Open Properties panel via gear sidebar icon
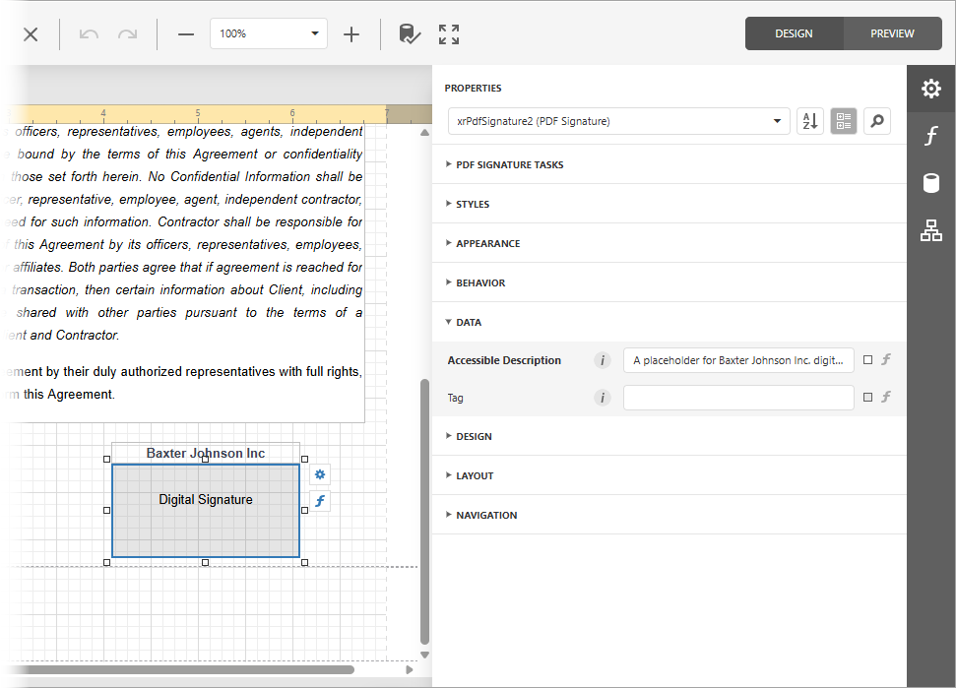Image resolution: width=956 pixels, height=688 pixels. (931, 89)
